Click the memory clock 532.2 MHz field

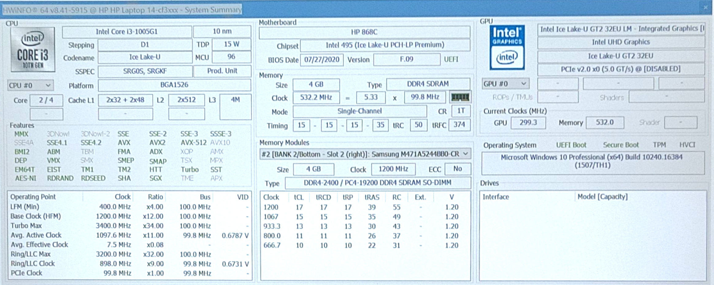coord(316,98)
